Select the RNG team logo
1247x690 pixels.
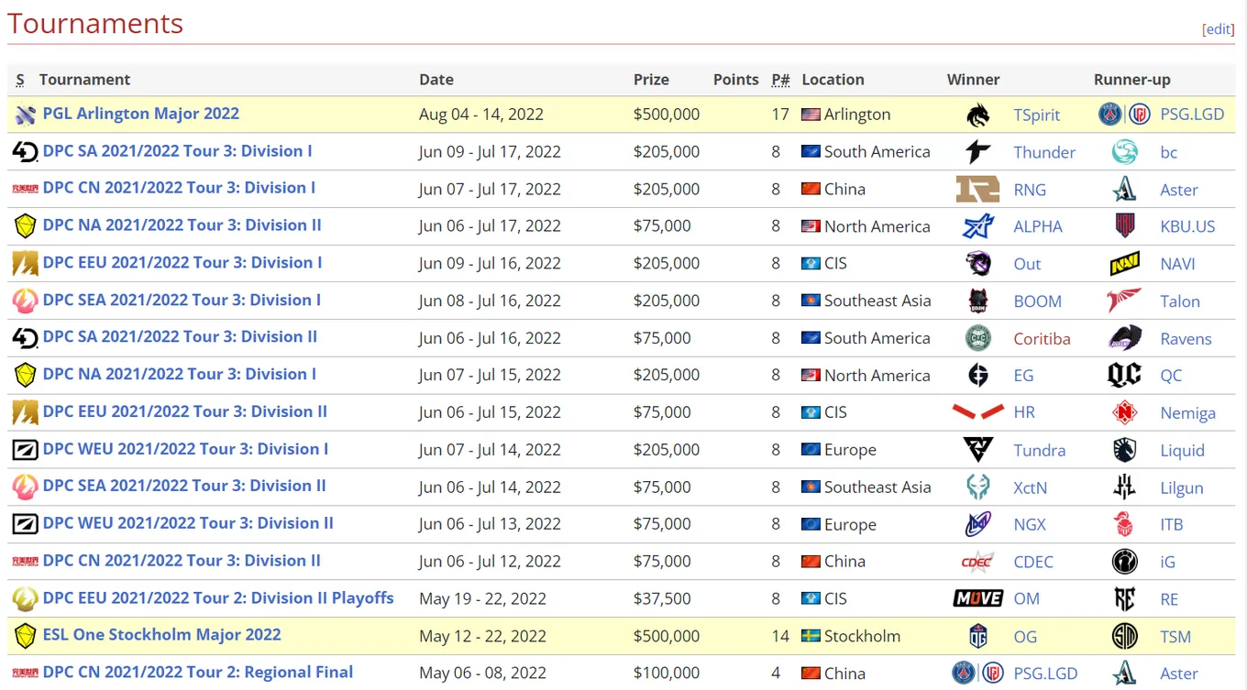[x=977, y=189]
